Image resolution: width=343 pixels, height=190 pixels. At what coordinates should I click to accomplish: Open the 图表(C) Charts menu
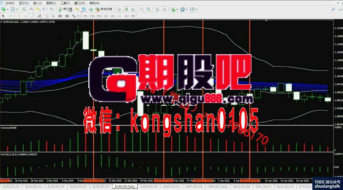tap(51, 3)
